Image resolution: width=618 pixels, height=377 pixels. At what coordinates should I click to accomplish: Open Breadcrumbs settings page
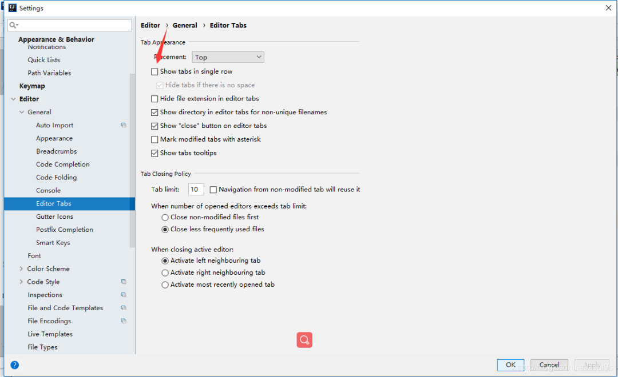[56, 151]
